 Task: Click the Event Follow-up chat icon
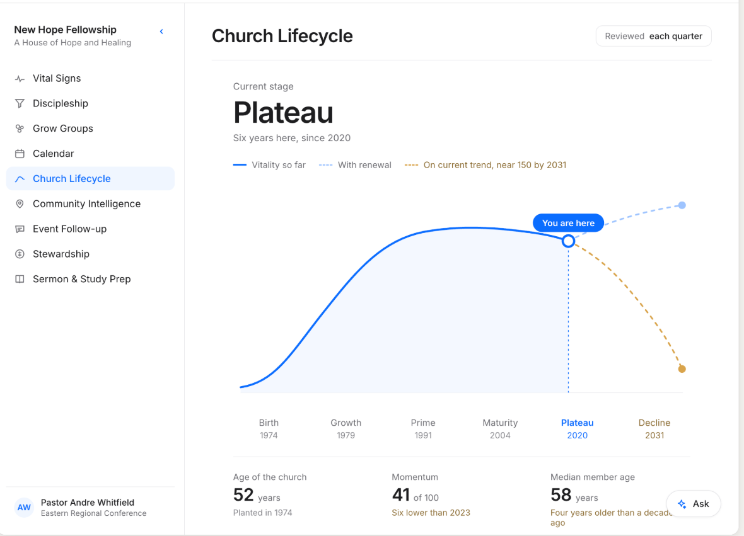20,229
